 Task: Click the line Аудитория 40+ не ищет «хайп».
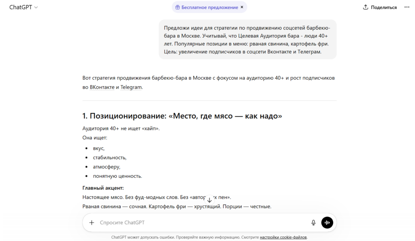pyautogui.click(x=121, y=128)
